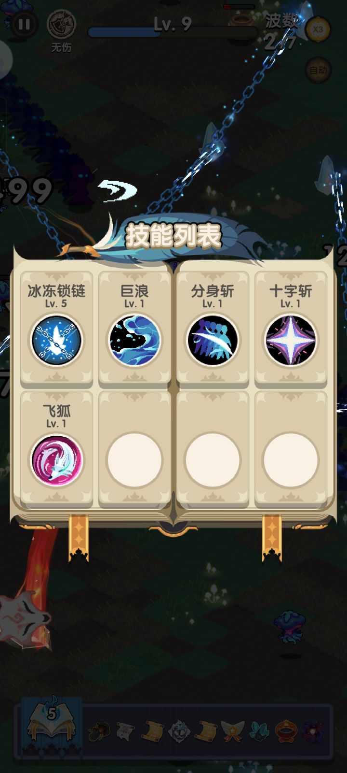This screenshot has height=773, width=347.
Task: Select the 巨浪 wave skill icon
Action: point(134,340)
